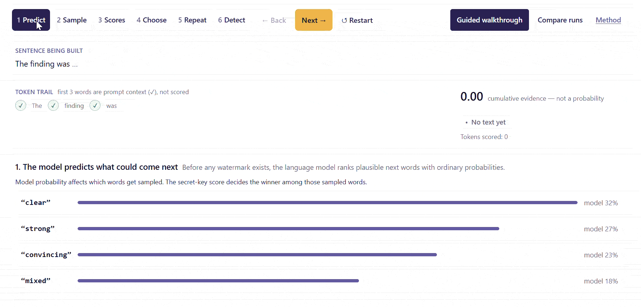Click the checkmark beside "The" token
641x307 pixels.
click(x=21, y=105)
